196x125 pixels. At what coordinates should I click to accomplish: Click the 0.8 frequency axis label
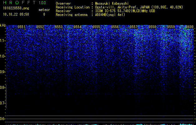2,87
